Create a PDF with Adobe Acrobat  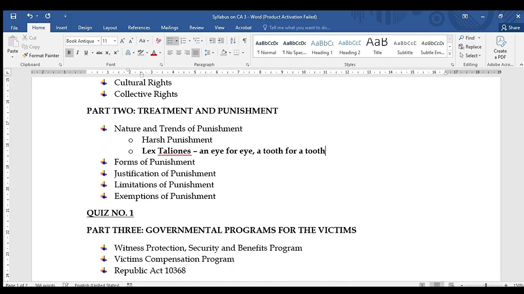500,47
